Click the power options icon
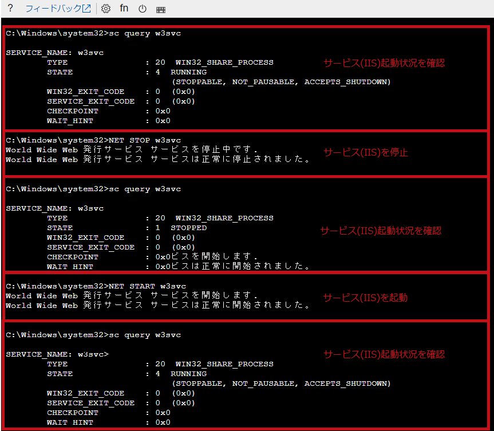This screenshot has height=431, width=494. [143, 9]
